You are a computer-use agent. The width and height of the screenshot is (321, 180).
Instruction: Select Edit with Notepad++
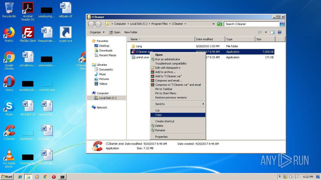tap(178, 68)
